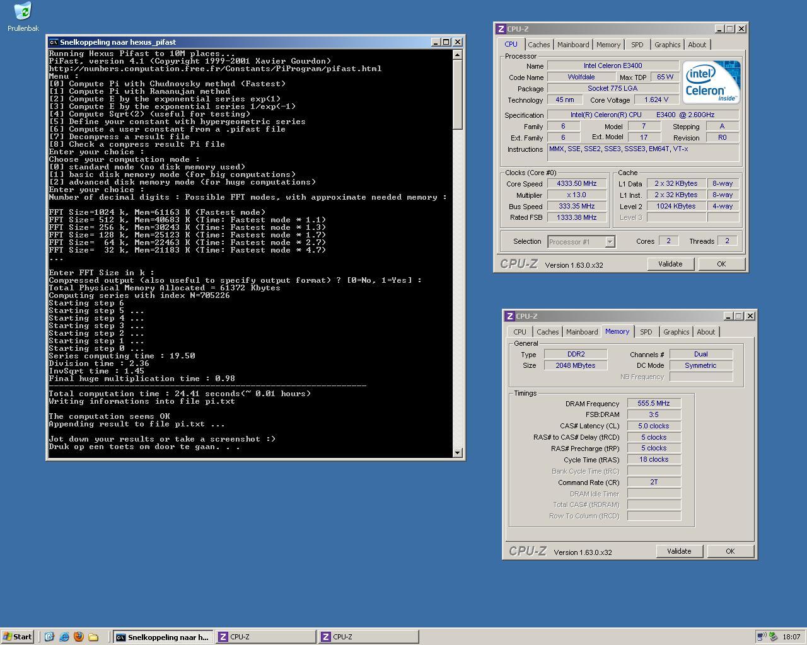Screen dimensions: 807x645
Task: Open SPD tab in lower CPU-Z window
Action: (646, 332)
